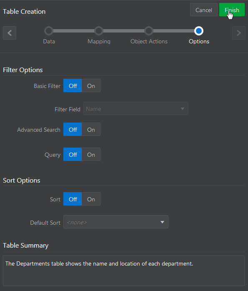Click the green Finish button
This screenshot has width=248, height=291.
pyautogui.click(x=232, y=10)
